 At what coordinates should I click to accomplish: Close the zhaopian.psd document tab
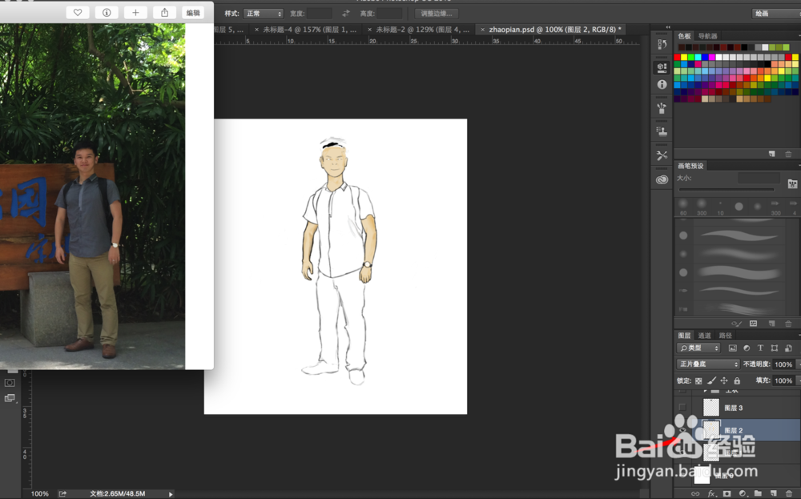[482, 30]
